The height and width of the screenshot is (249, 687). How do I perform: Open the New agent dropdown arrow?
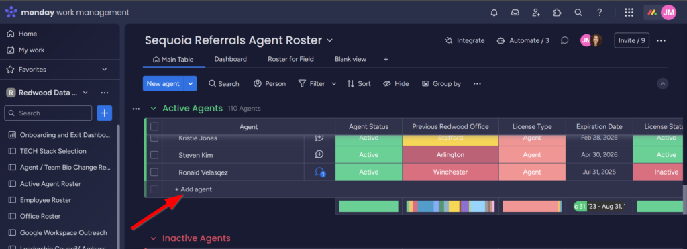pos(191,84)
